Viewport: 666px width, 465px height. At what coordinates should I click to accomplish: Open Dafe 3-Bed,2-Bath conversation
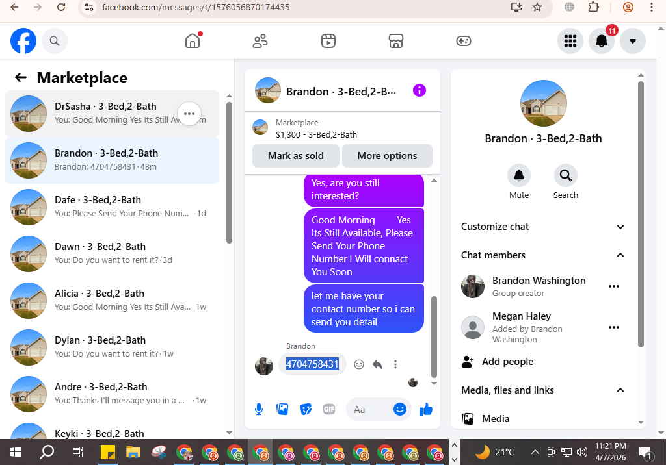112,207
